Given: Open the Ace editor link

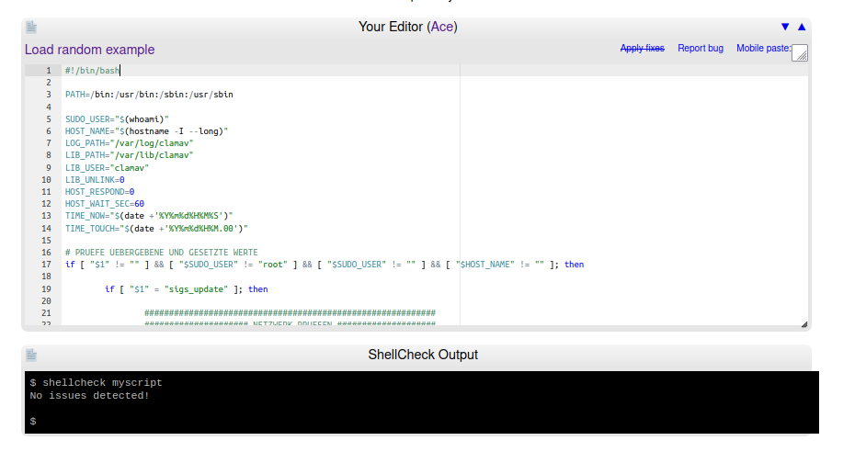Looking at the screenshot, I should (x=442, y=27).
